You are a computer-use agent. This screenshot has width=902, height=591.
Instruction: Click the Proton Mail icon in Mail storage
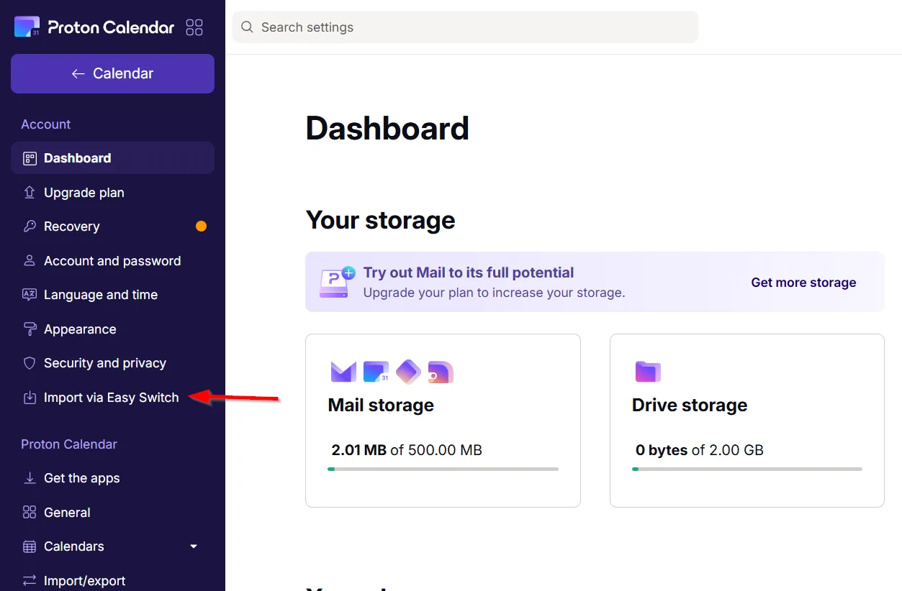tap(343, 372)
